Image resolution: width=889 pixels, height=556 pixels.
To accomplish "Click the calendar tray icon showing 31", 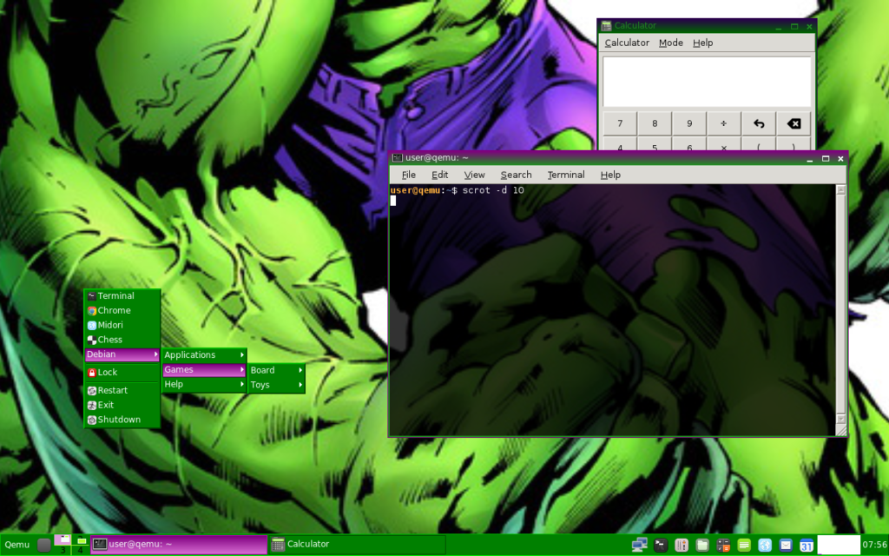I will pyautogui.click(x=807, y=545).
